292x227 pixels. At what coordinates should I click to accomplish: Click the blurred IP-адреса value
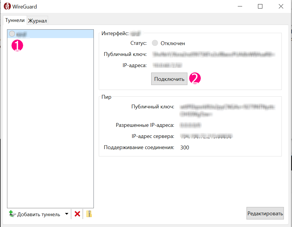tap(167, 65)
